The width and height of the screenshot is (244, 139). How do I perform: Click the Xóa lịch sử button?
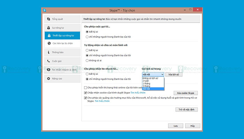[174, 74]
